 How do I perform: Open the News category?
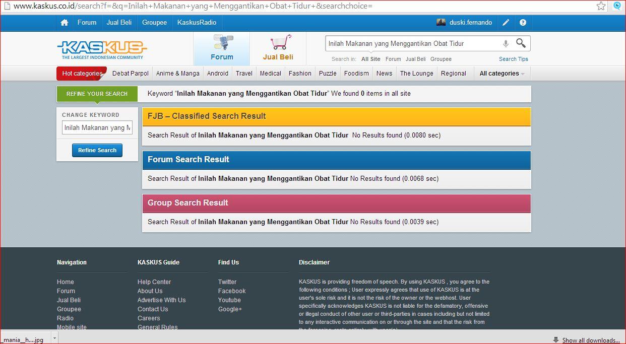pos(384,74)
